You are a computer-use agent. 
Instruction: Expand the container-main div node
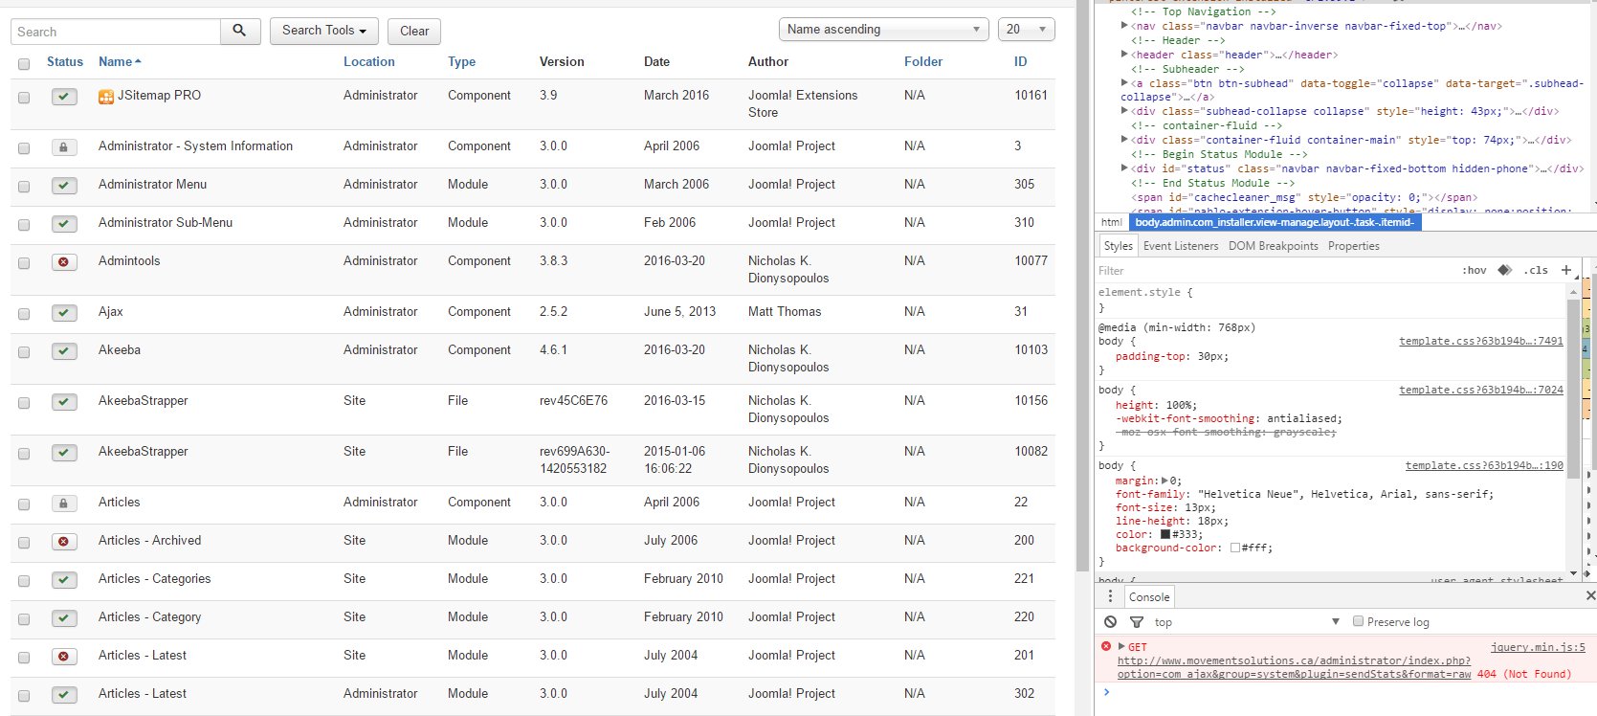1124,140
